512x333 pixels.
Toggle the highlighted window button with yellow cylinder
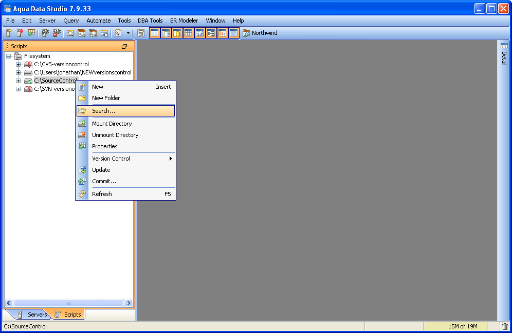coord(177,33)
